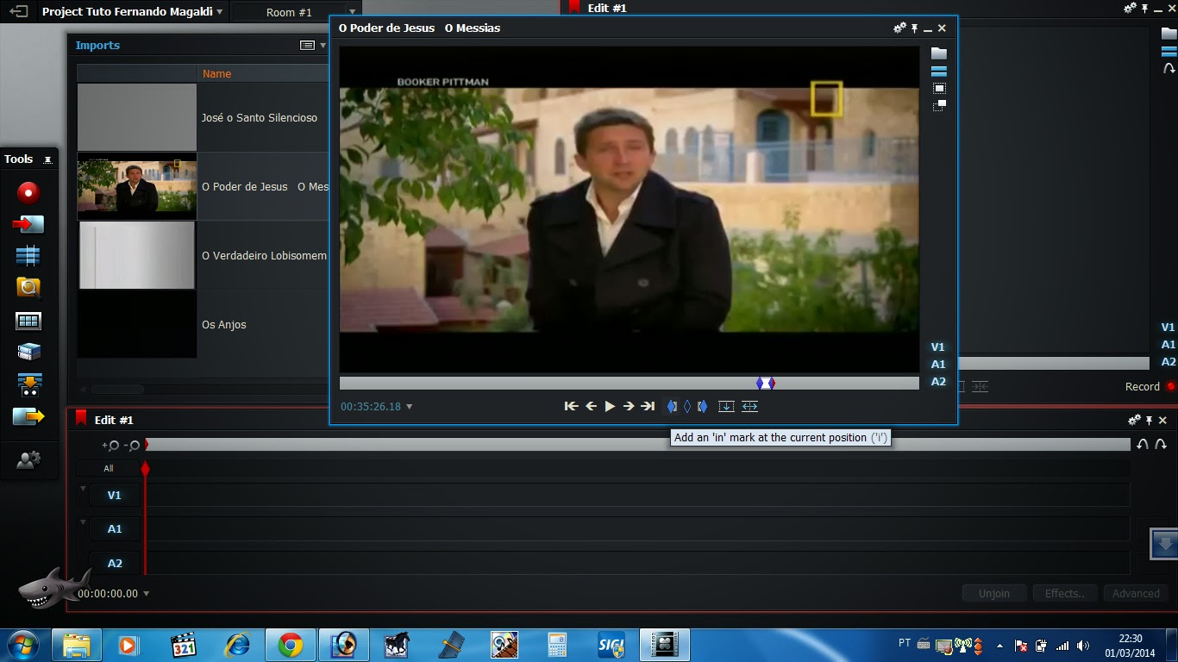Click the red Record tool in Tools
Viewport: 1178px width, 662px height.
click(28, 192)
